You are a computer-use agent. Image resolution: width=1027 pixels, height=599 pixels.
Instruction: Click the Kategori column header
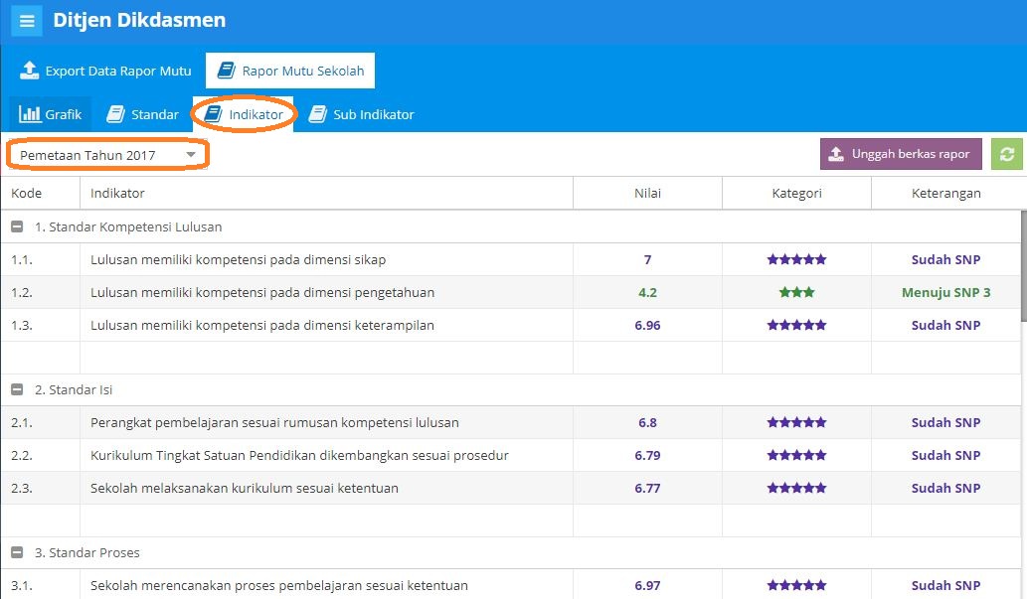click(796, 193)
